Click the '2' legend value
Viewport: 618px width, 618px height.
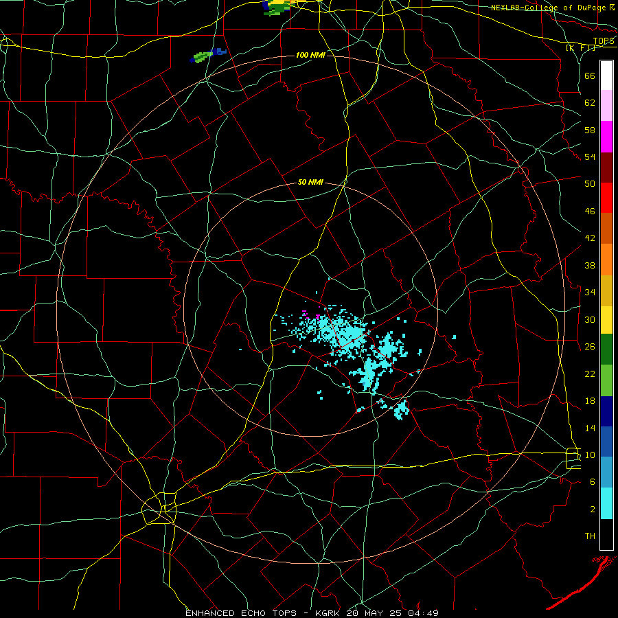593,510
